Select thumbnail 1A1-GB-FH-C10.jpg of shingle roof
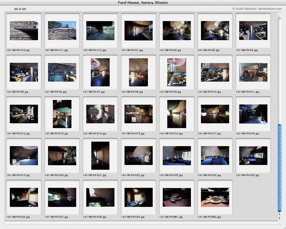The image size is (286, 229). 24,31
